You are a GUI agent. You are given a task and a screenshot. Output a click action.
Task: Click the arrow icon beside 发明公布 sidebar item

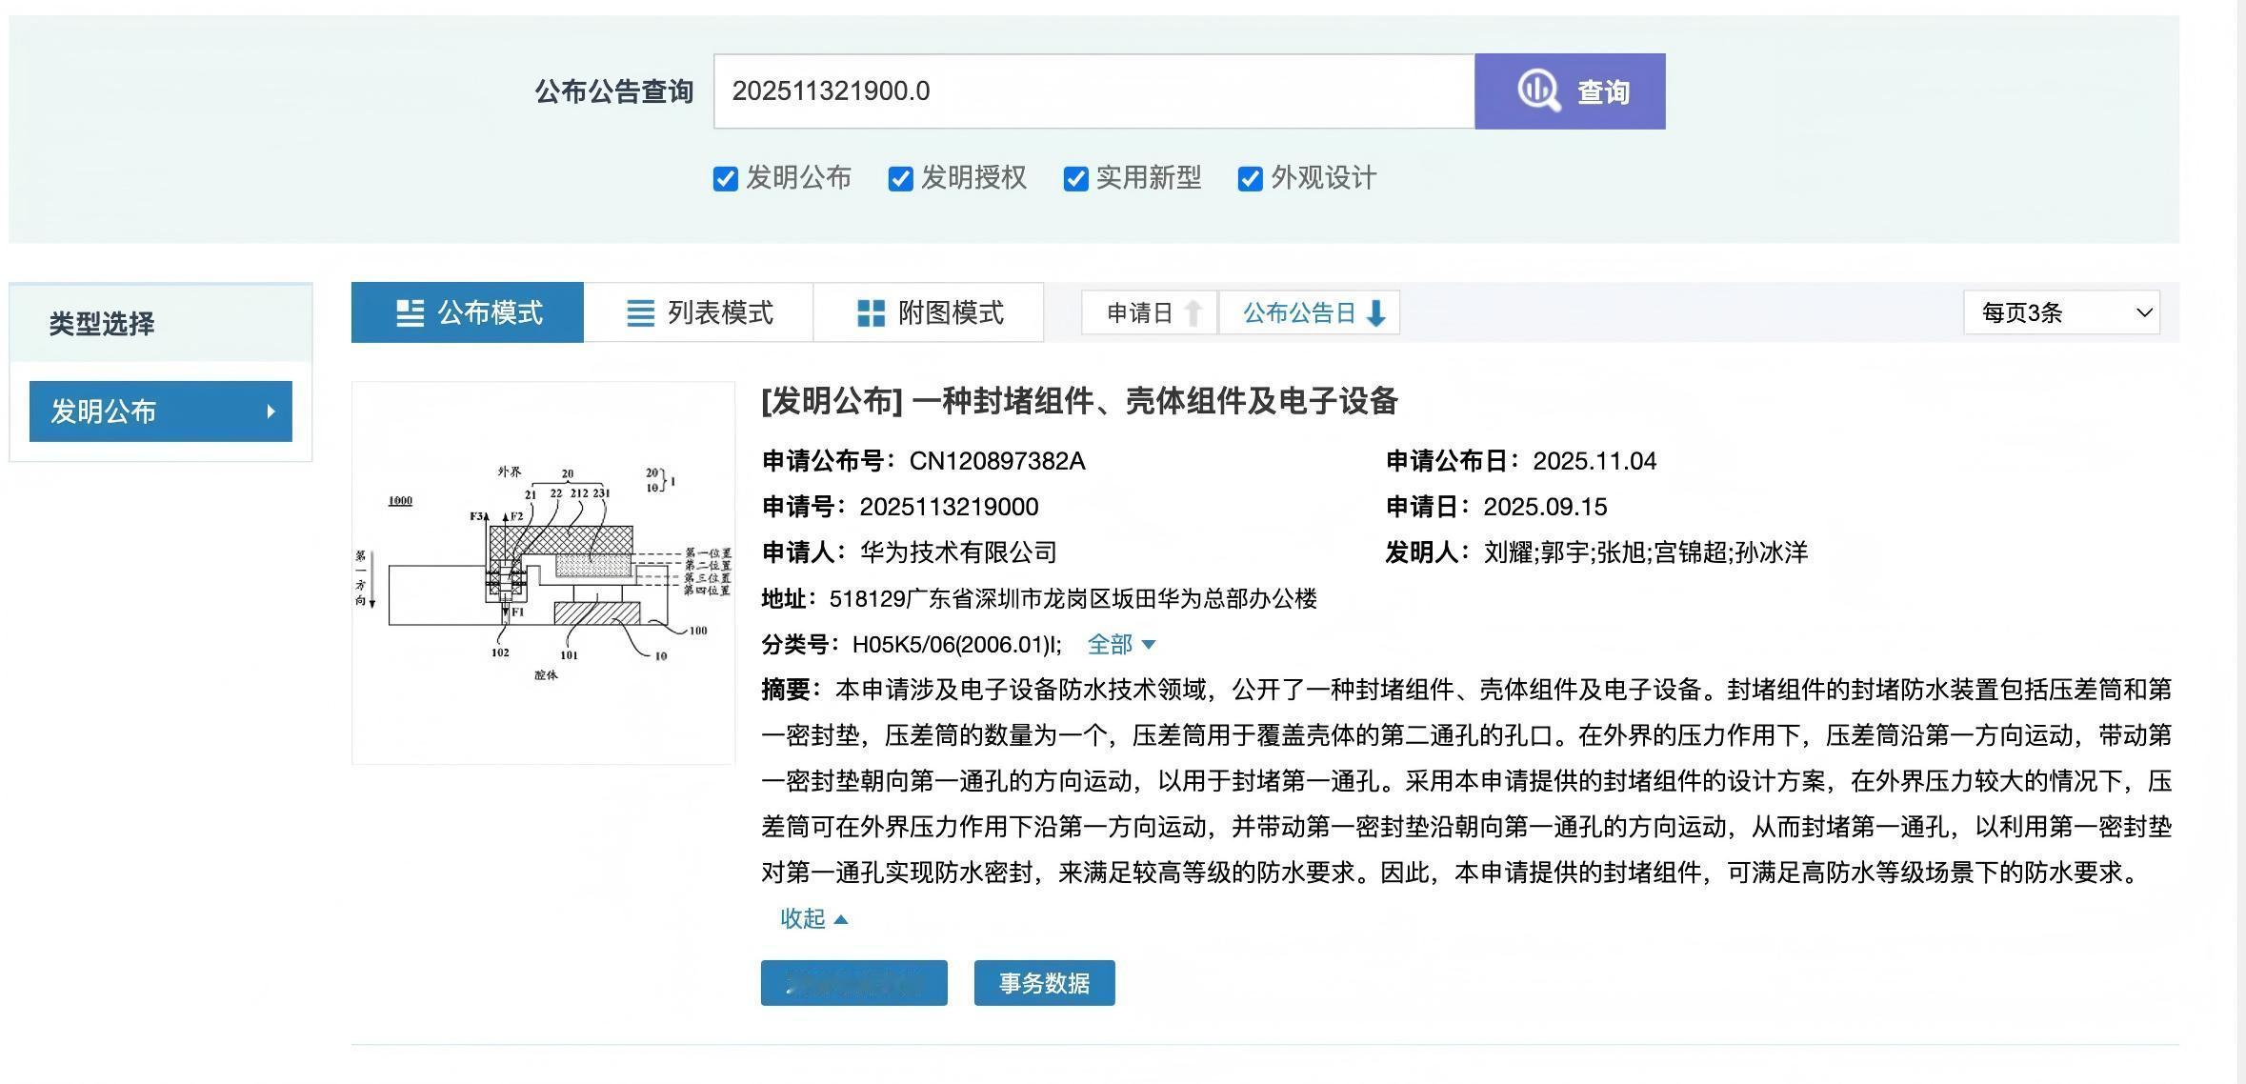(x=271, y=412)
